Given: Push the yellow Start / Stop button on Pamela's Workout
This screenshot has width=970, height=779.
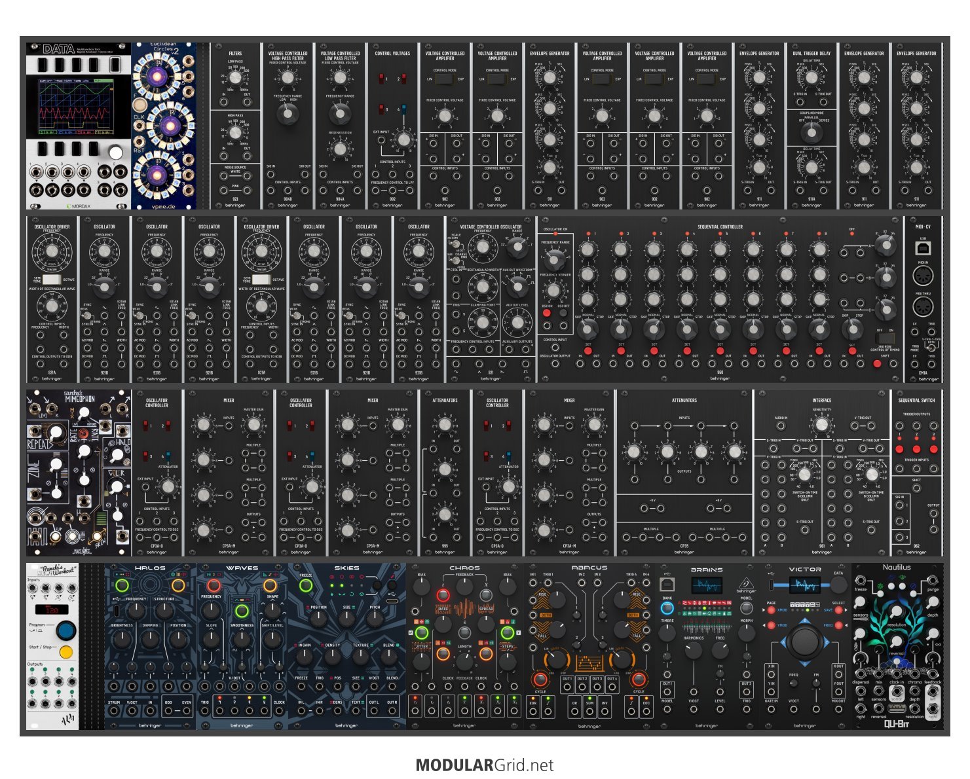Looking at the screenshot, I should pos(65,652).
